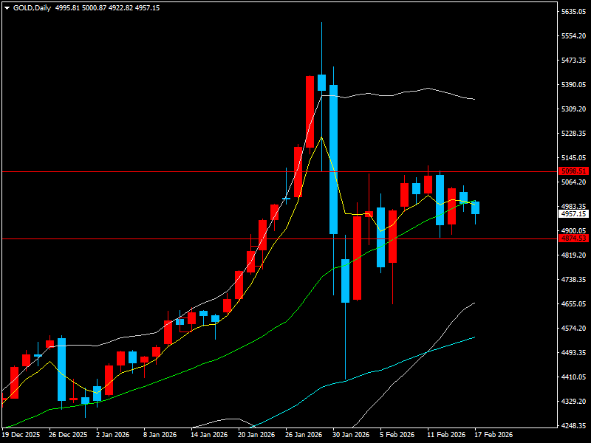Click the 14 Jan 2026 date label
The height and width of the screenshot is (443, 591).
coord(209,435)
